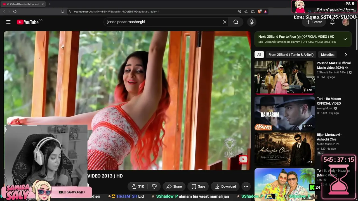Open the Tohi ft. Andy video thumbnail

tap(285, 185)
